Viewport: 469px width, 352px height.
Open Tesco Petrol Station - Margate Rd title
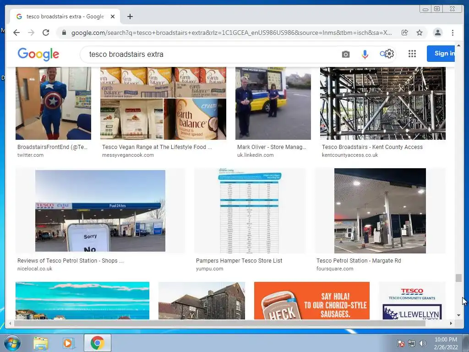(x=359, y=261)
